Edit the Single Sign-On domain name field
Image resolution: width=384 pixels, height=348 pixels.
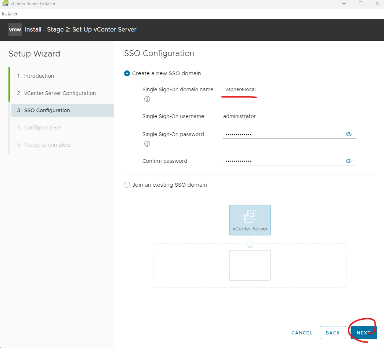[x=289, y=89]
